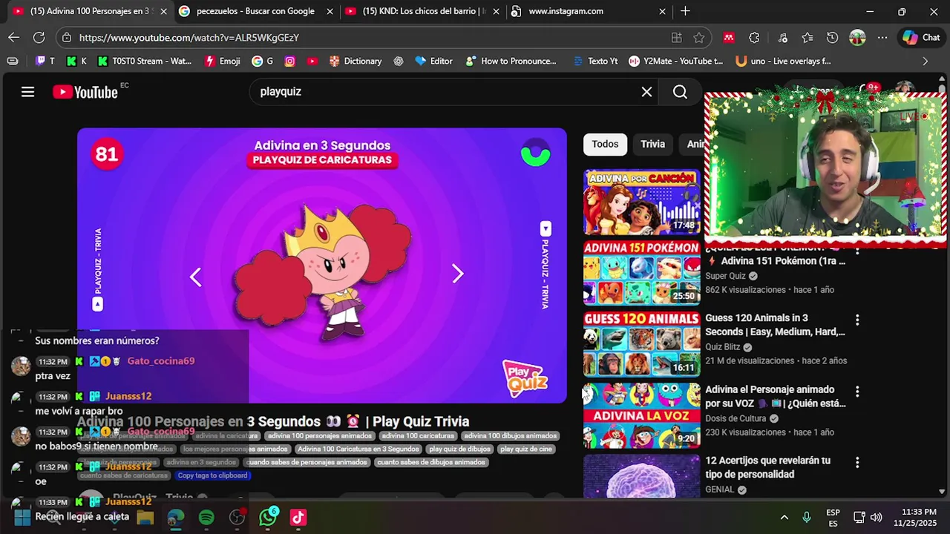The width and height of the screenshot is (950, 534).
Task: Open the Adivina por Canción video thumbnail
Action: click(641, 202)
